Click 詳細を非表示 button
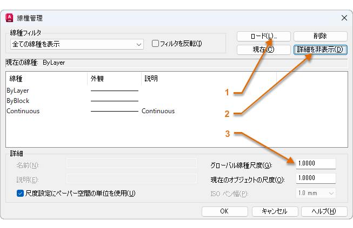 click(x=320, y=50)
